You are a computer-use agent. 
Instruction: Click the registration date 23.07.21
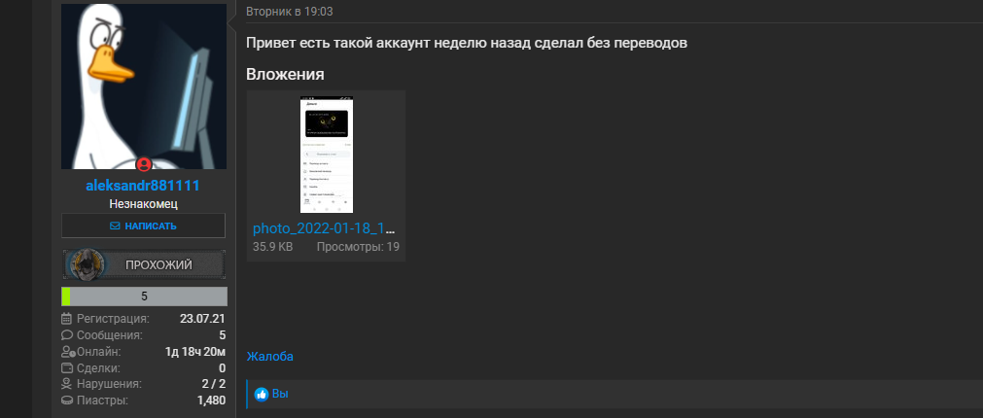[202, 318]
